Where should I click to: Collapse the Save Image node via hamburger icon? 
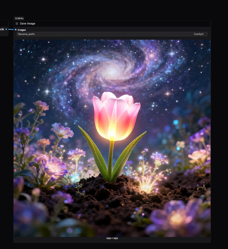16,23
